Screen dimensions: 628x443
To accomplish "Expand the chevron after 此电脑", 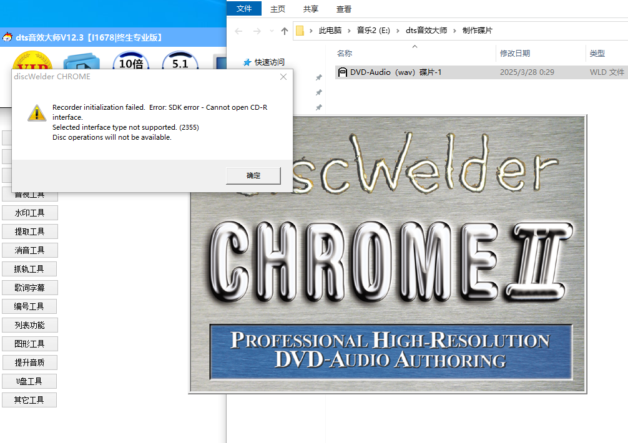I will 349,31.
